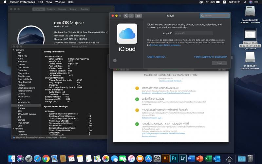Image resolution: width=262 pixels, height=164 pixels.
Task: Open Photoshop from the dock
Action: pyautogui.click(x=174, y=158)
